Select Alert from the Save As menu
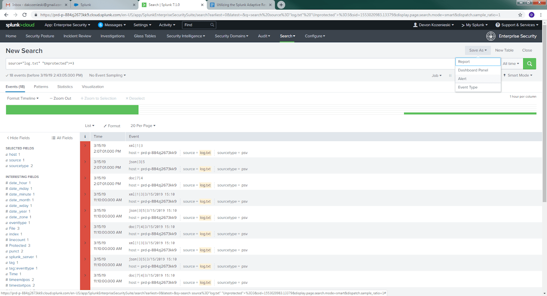This screenshot has height=296, width=547. 478,79
